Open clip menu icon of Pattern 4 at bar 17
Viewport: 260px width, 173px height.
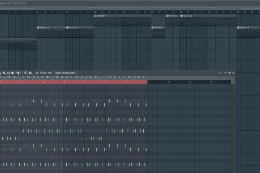(x=95, y=16)
